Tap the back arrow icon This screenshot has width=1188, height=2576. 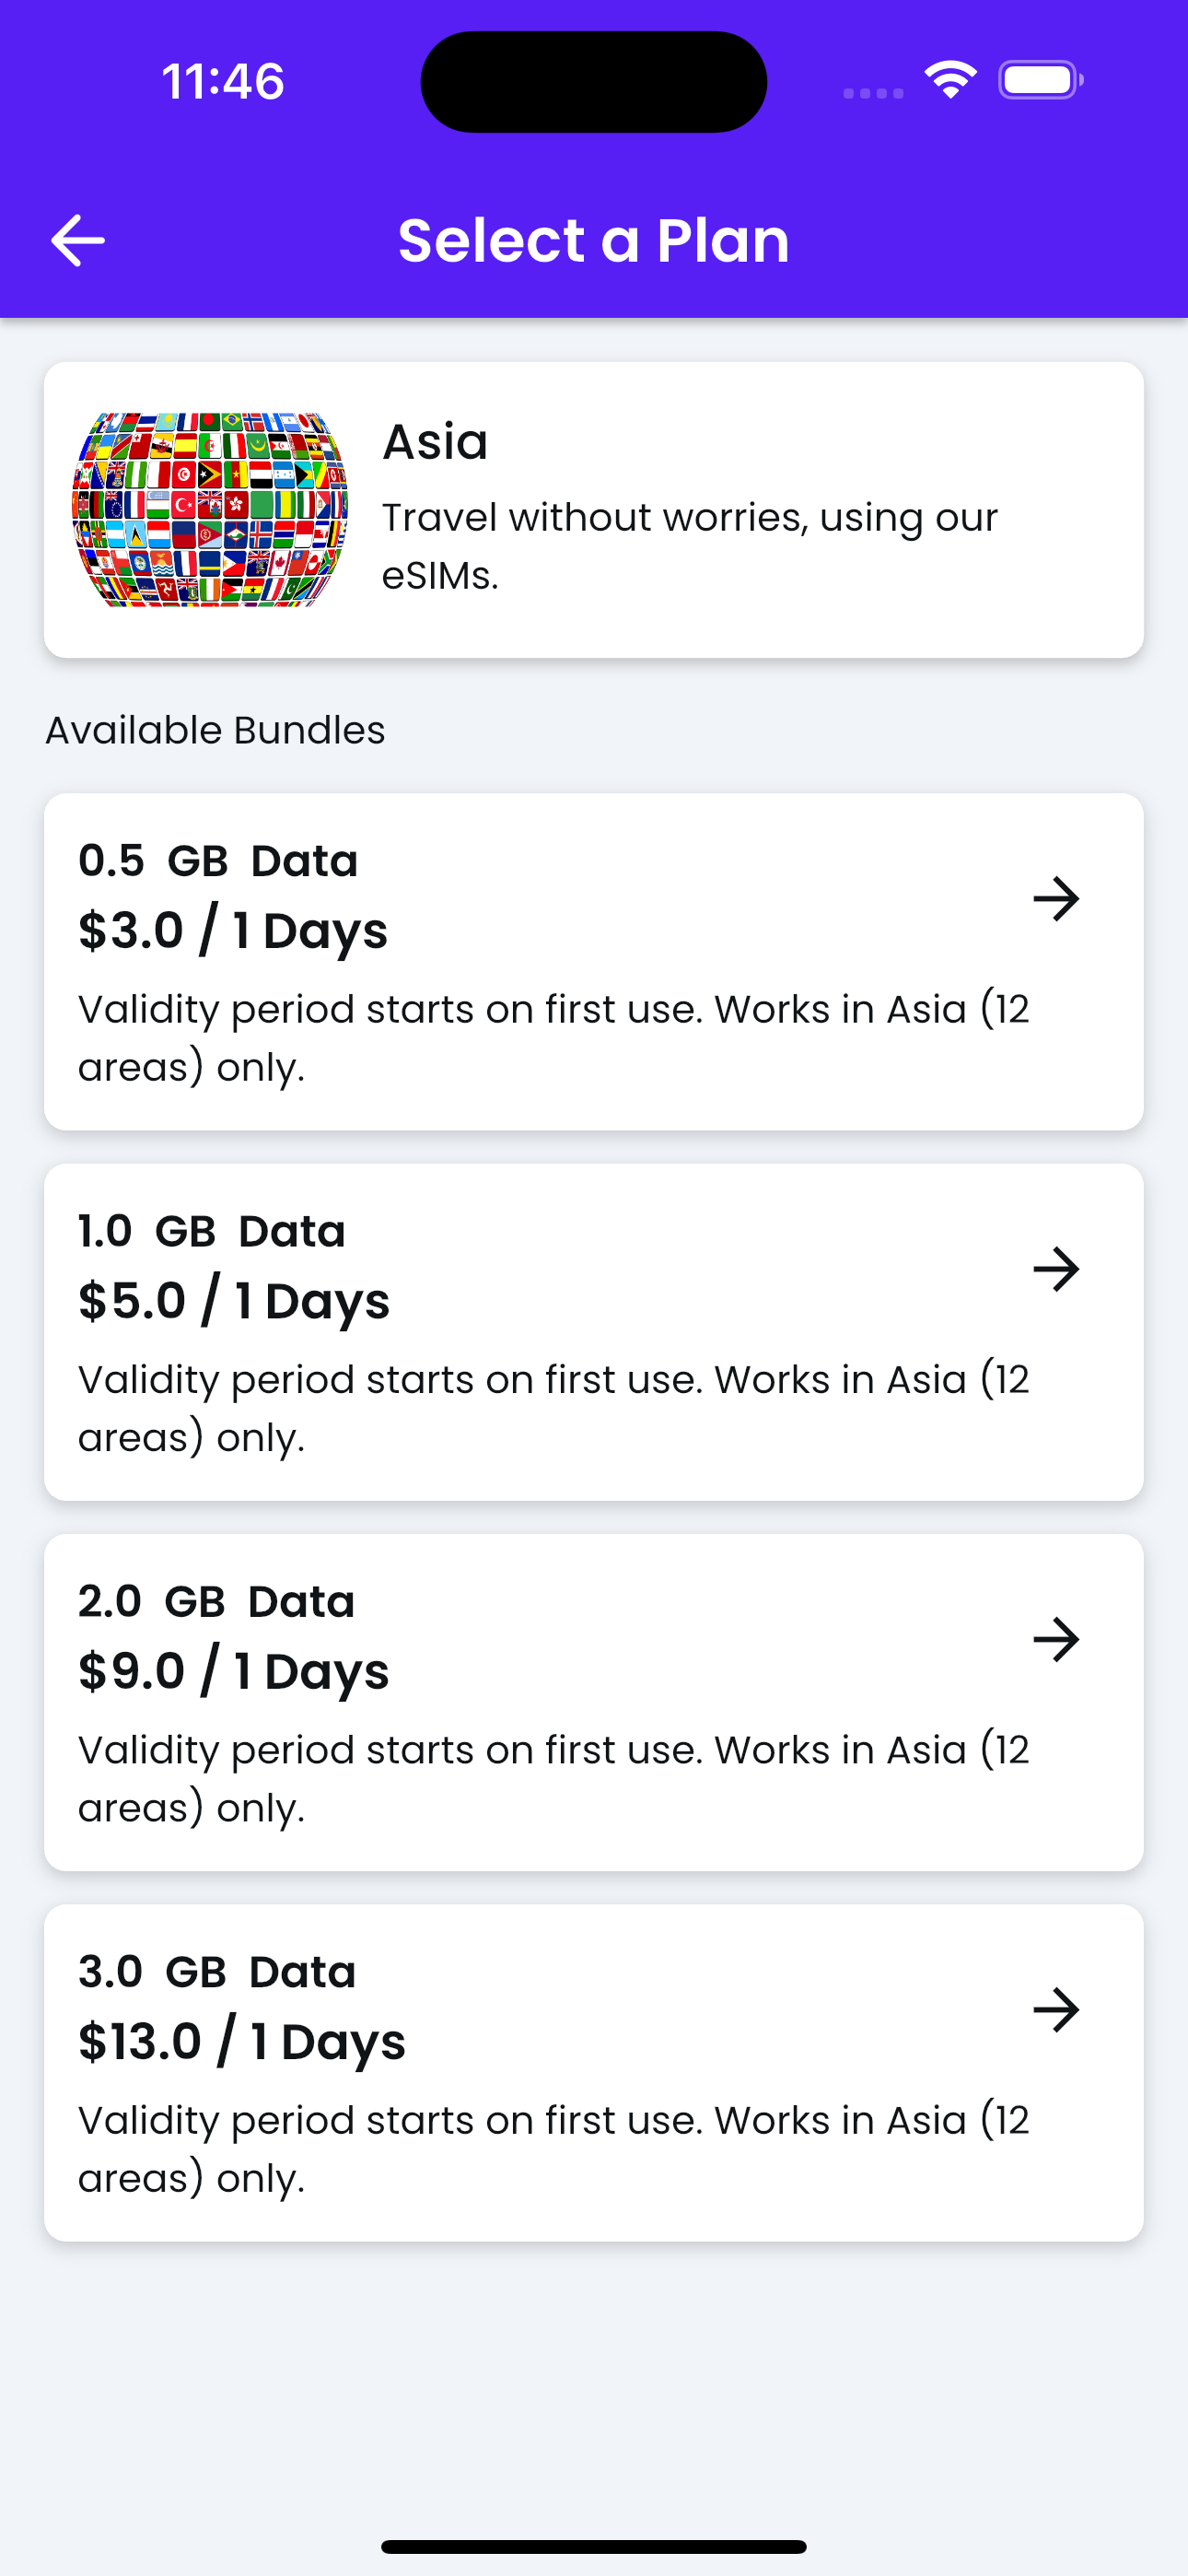point(78,241)
